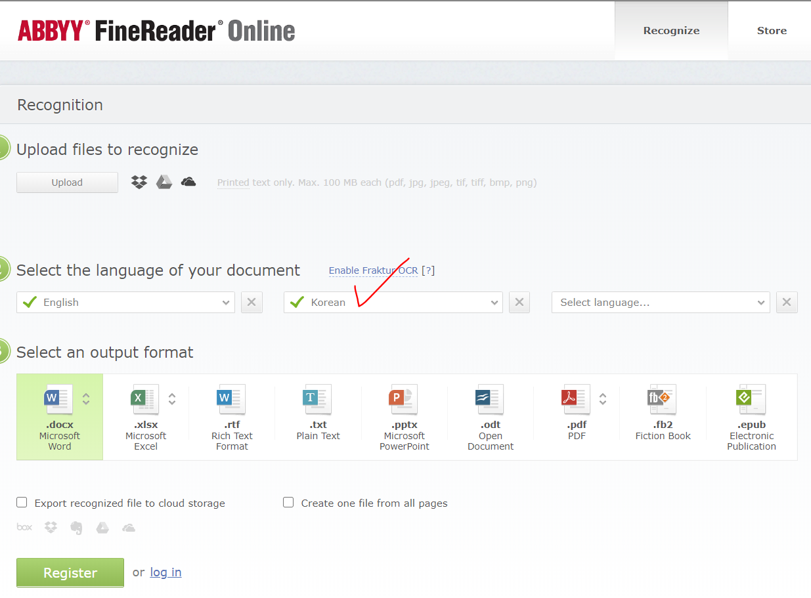
Task: Open the Select language dropdown
Action: pos(661,303)
